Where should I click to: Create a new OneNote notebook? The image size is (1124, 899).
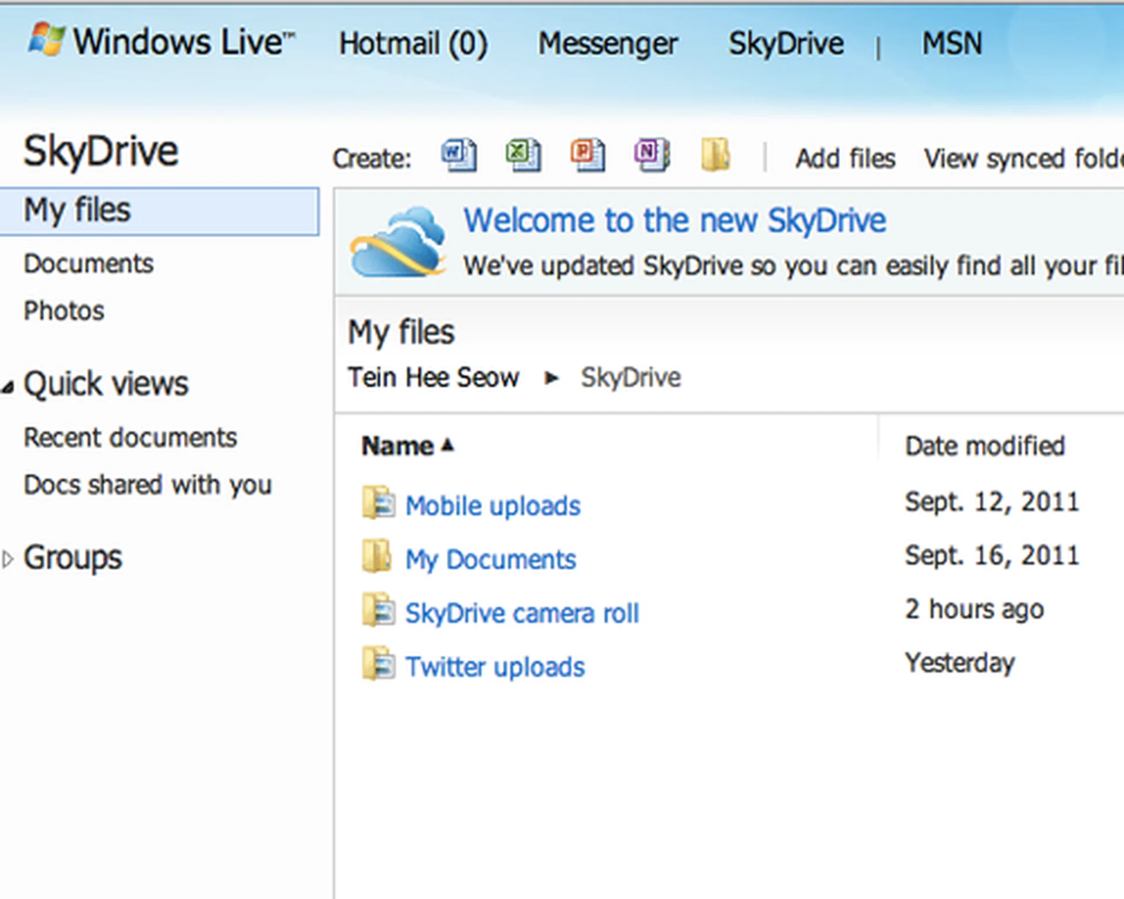[x=652, y=155]
